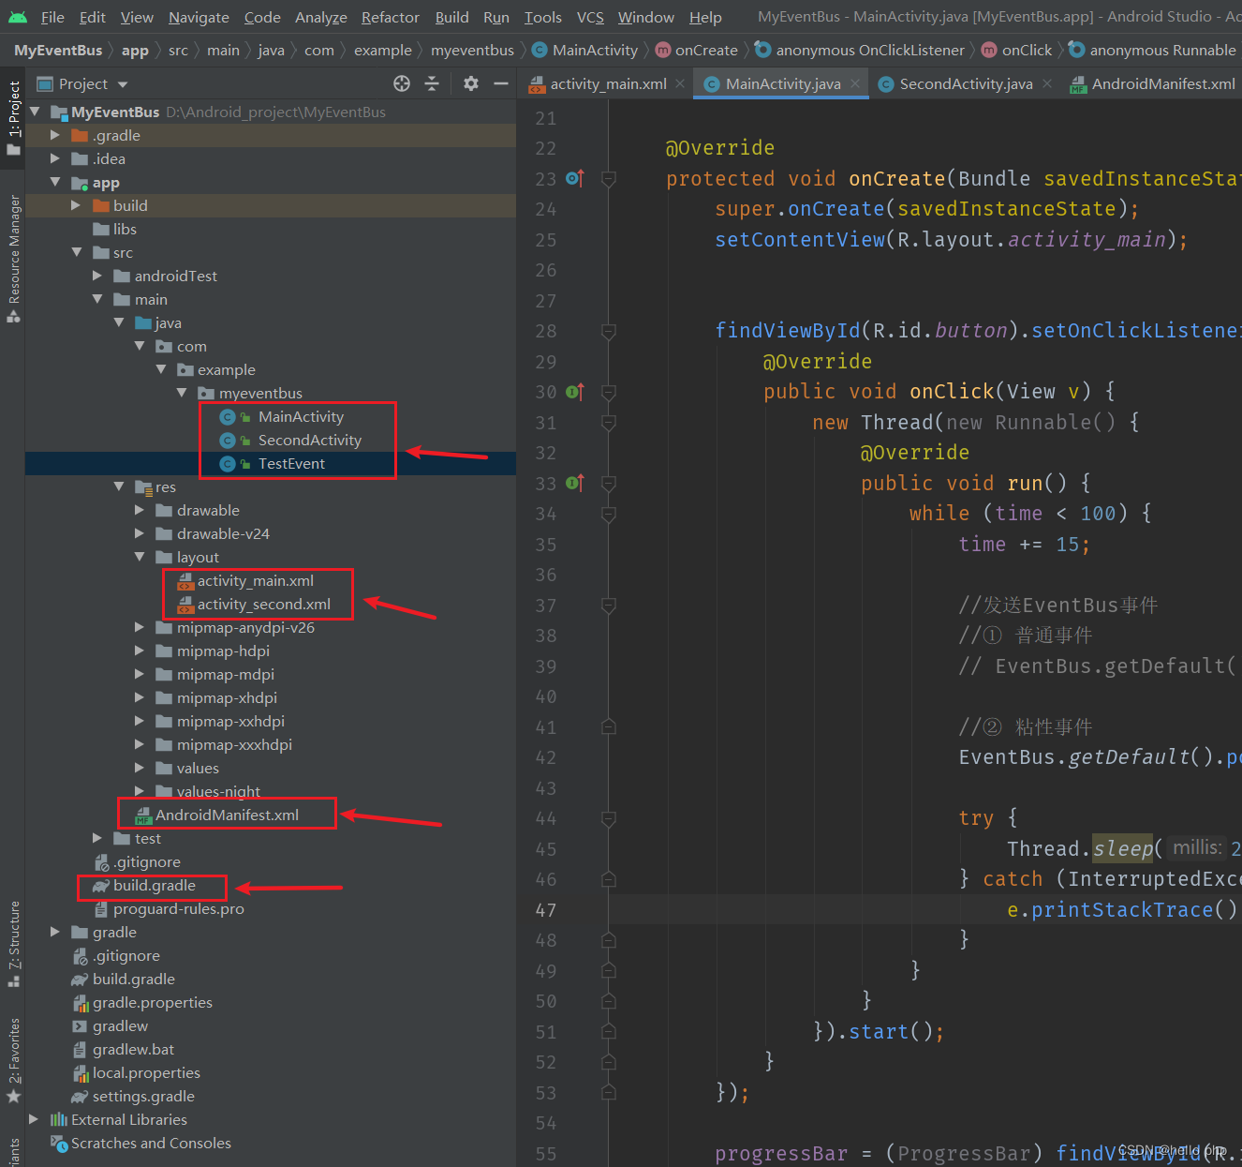Viewport: 1242px width, 1167px height.
Task: Select activity_main.xml layout file in tree
Action: (255, 580)
